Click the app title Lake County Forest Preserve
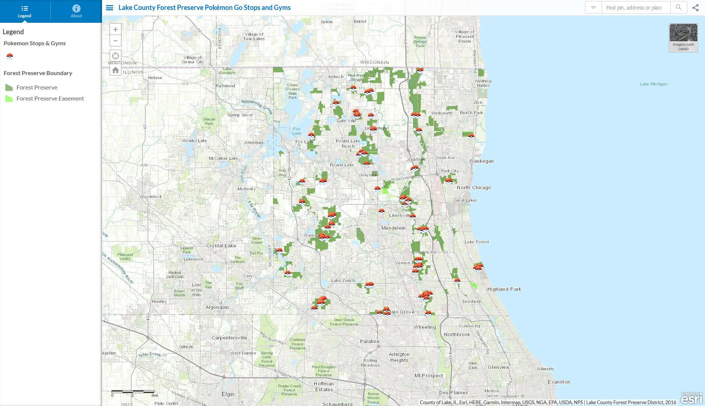 point(204,8)
